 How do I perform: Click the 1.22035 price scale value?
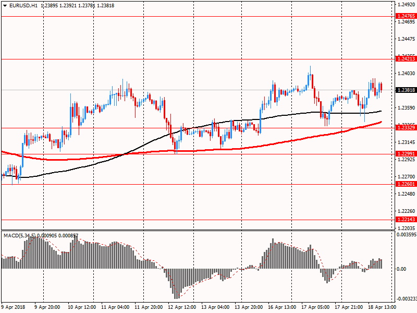click(406, 228)
